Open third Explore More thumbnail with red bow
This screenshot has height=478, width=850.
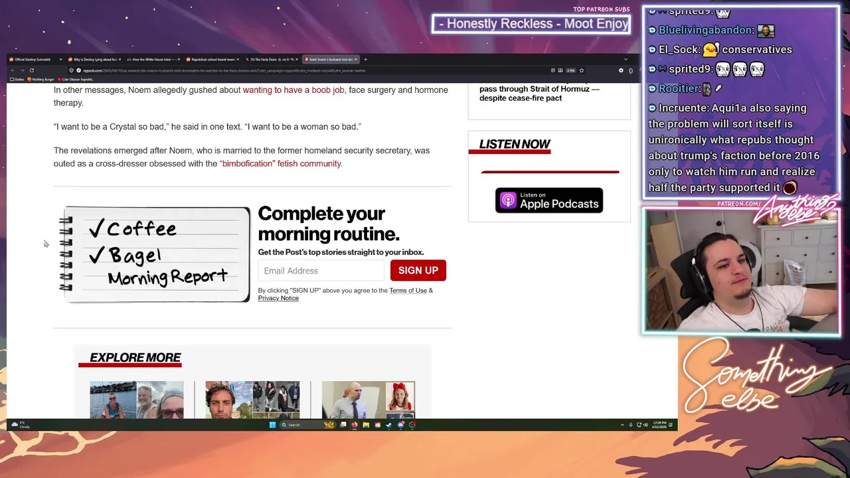tap(369, 400)
